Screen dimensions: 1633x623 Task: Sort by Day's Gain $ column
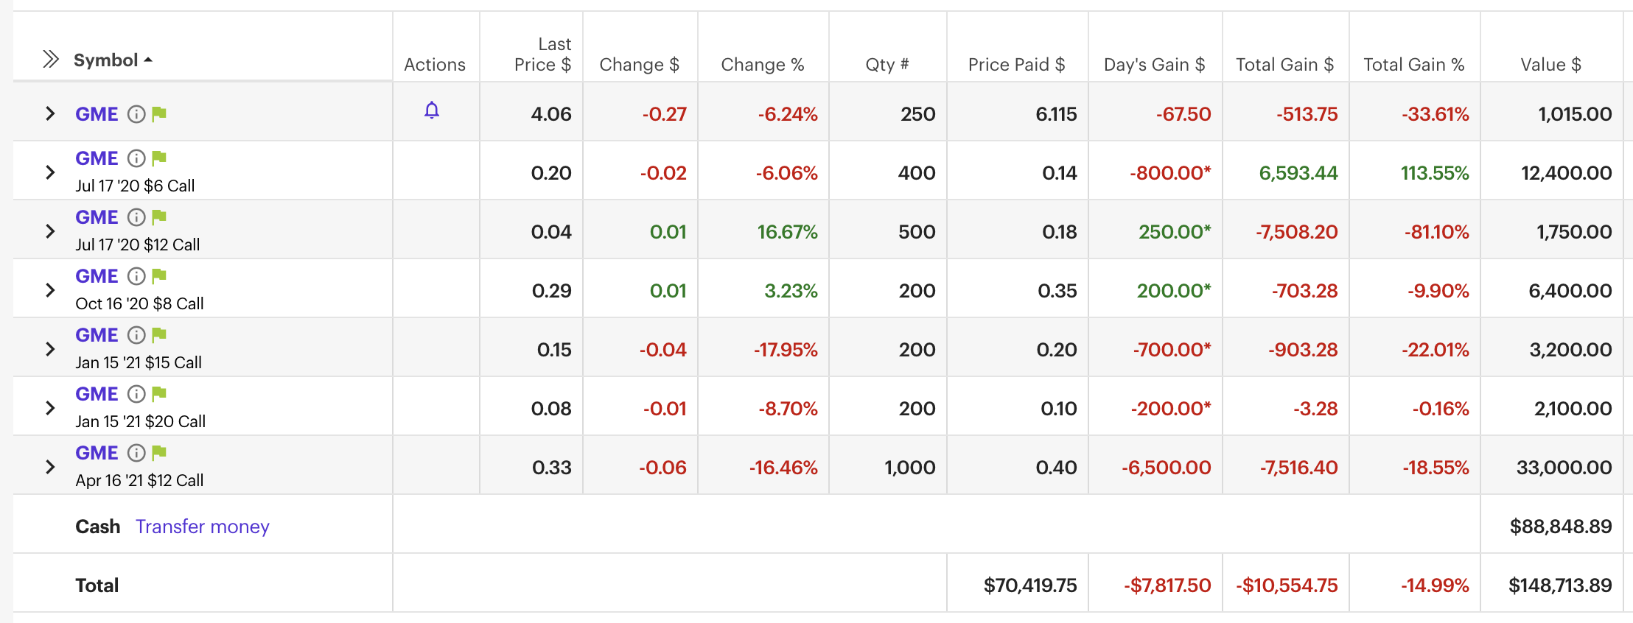1154,65
